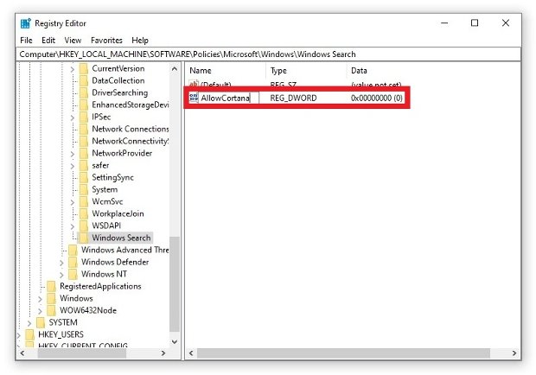Open the Help menu
This screenshot has height=375, width=536.
(x=140, y=41)
